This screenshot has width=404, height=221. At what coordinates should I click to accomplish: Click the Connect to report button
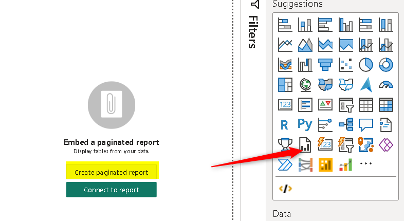point(111,190)
